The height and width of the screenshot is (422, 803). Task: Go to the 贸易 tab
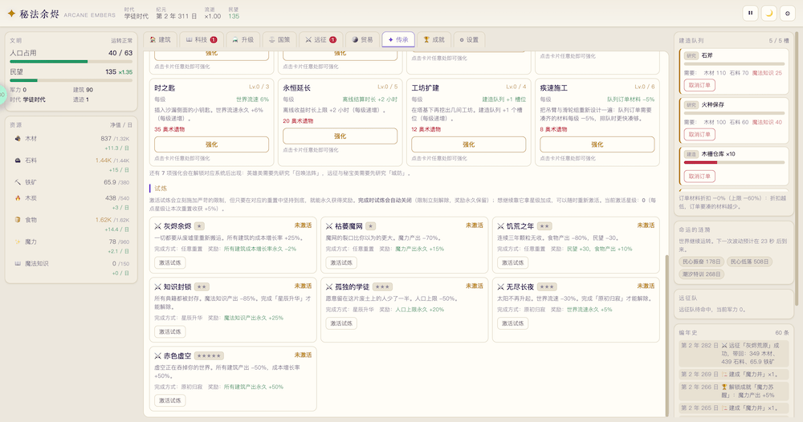[x=363, y=39]
